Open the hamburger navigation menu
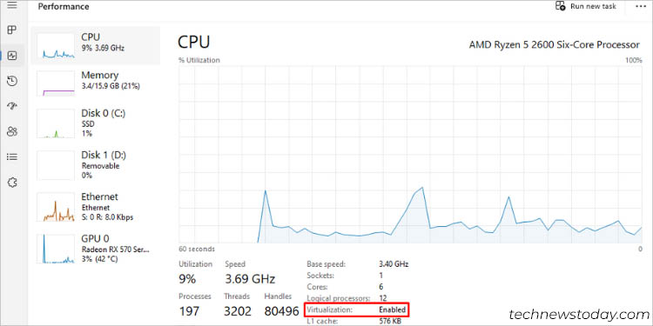The height and width of the screenshot is (326, 653). (x=12, y=5)
